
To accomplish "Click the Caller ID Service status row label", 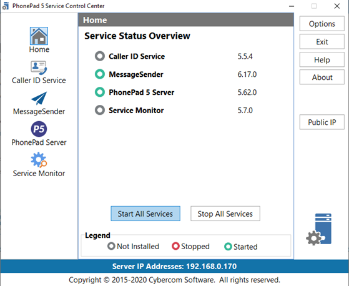I will point(137,56).
